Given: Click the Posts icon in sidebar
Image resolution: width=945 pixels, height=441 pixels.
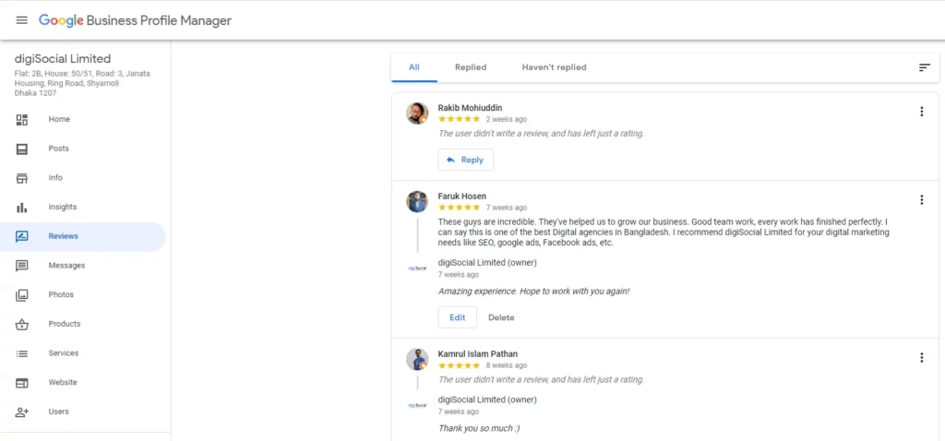Looking at the screenshot, I should [22, 149].
